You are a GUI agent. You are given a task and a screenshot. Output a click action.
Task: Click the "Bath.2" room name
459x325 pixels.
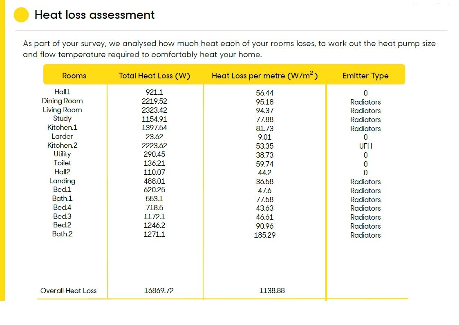tap(63, 234)
